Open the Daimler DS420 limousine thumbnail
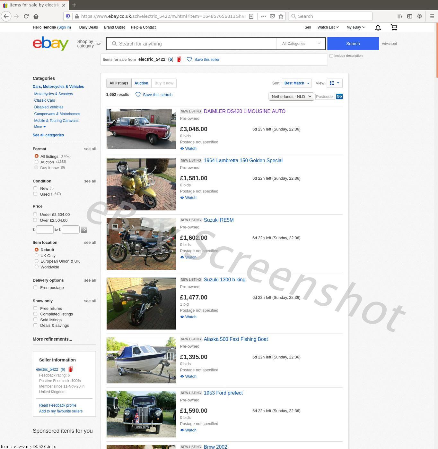Viewport: 438px width, 449px height. [141, 129]
